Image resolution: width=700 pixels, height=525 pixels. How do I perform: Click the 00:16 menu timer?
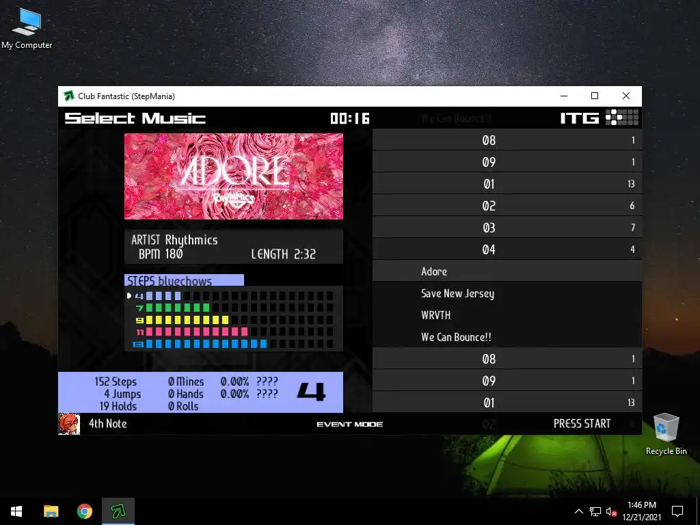point(350,118)
